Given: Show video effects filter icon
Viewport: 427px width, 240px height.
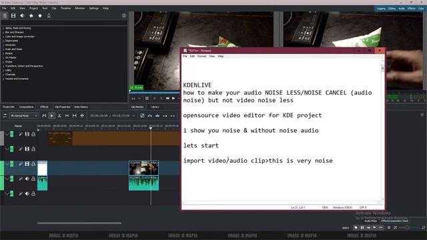Looking at the screenshot, I should pyautogui.click(x=13, y=16).
